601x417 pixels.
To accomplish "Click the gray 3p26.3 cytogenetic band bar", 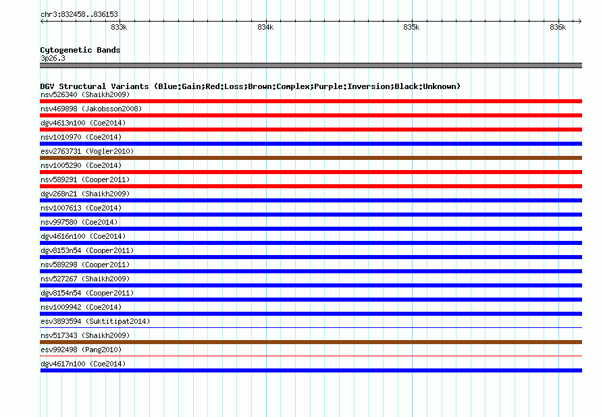I will (311, 65).
